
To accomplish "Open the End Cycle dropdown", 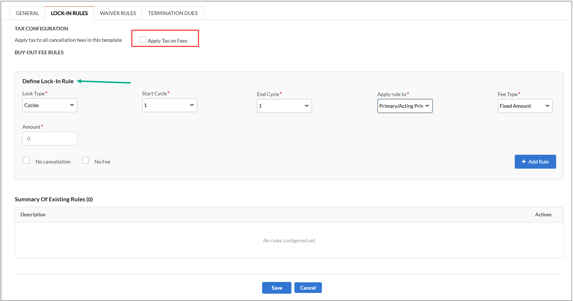I will (x=284, y=106).
